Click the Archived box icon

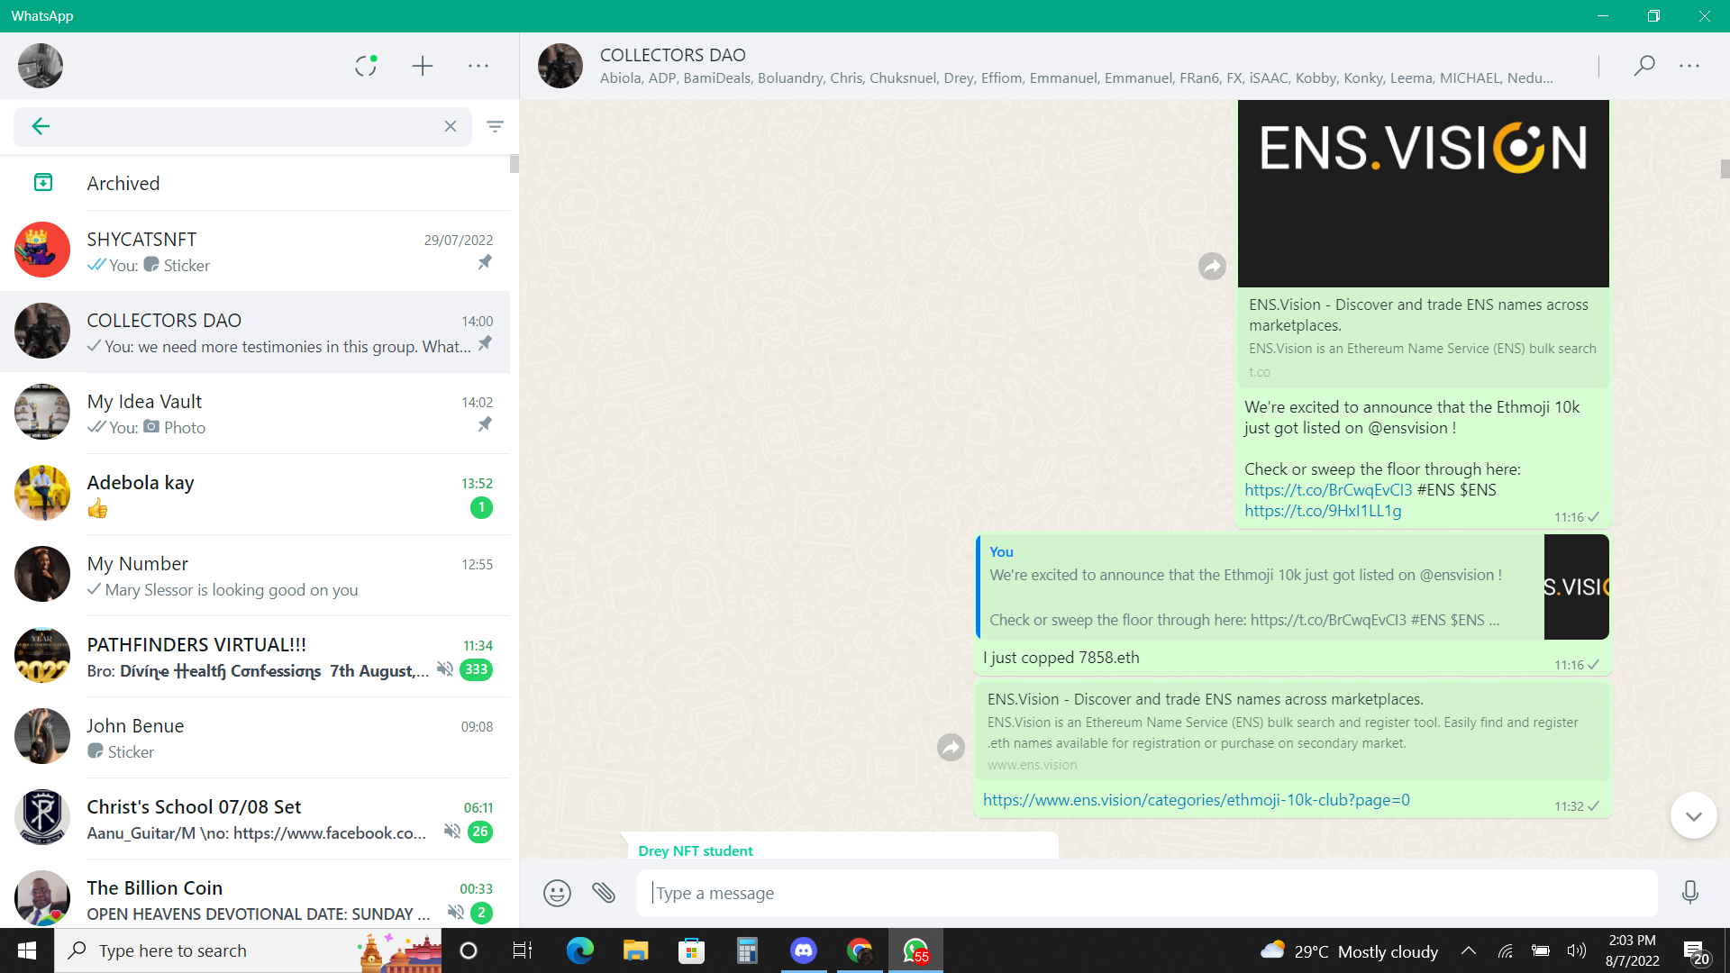[42, 183]
